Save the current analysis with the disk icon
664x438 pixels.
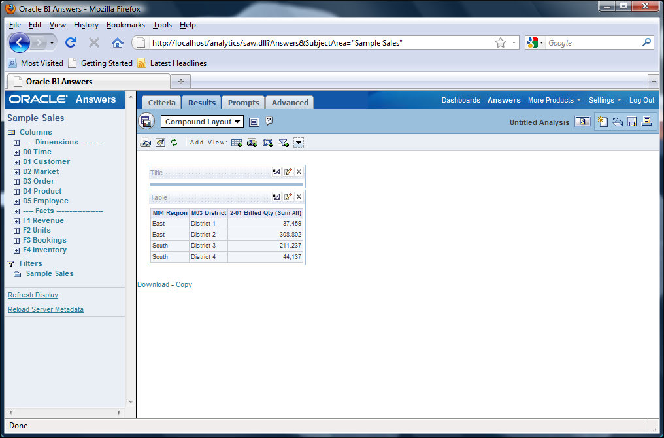click(x=632, y=122)
